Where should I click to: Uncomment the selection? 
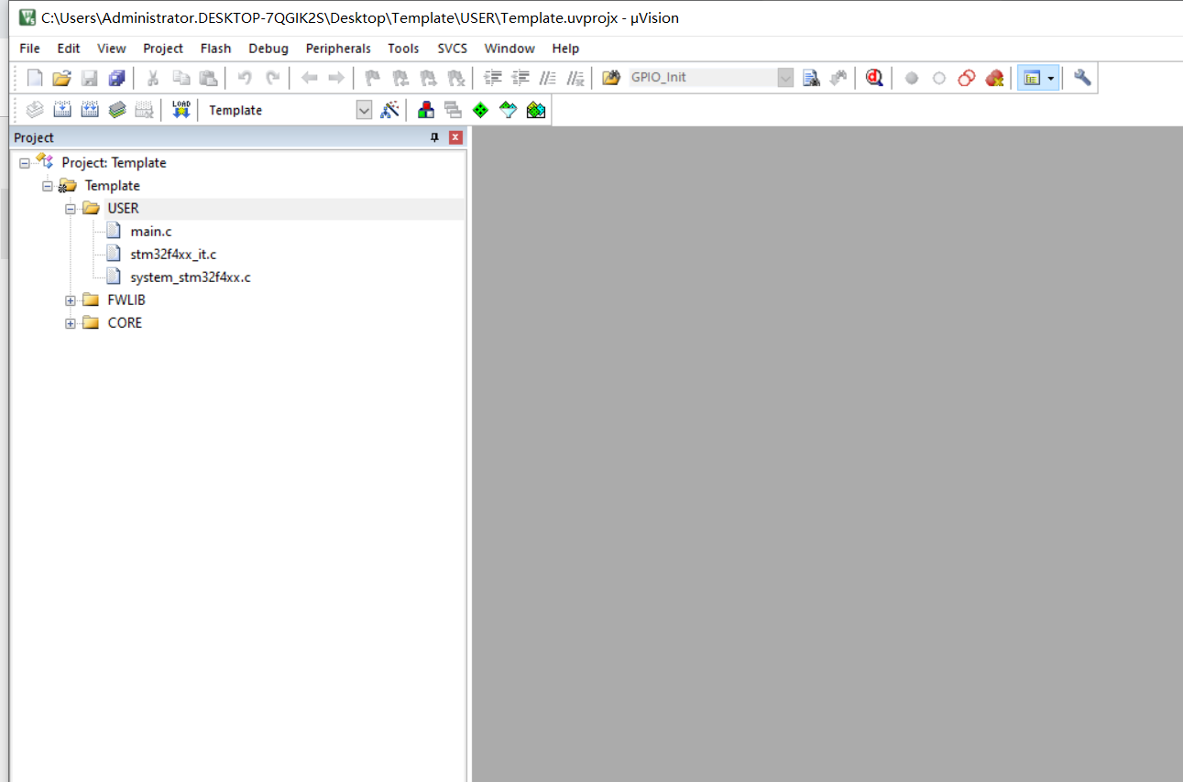(575, 78)
